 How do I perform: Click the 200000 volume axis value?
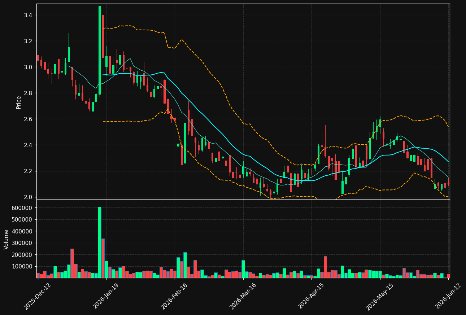tap(22, 255)
